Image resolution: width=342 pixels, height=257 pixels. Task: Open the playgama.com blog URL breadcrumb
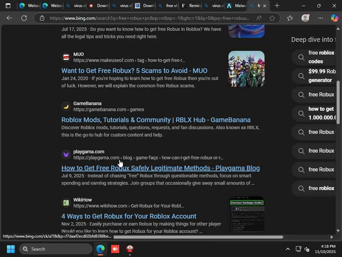(148, 157)
